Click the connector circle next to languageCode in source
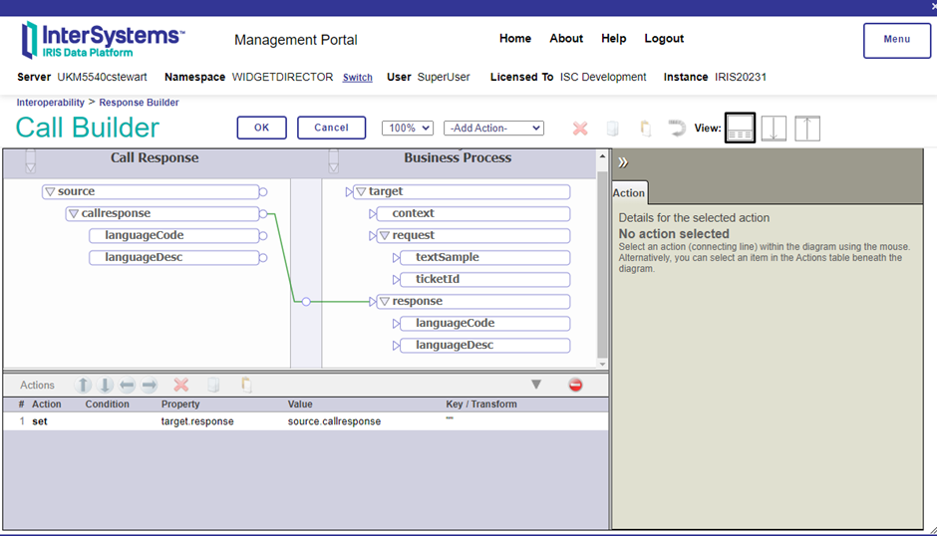Viewport: 937px width, 536px height. tap(263, 236)
